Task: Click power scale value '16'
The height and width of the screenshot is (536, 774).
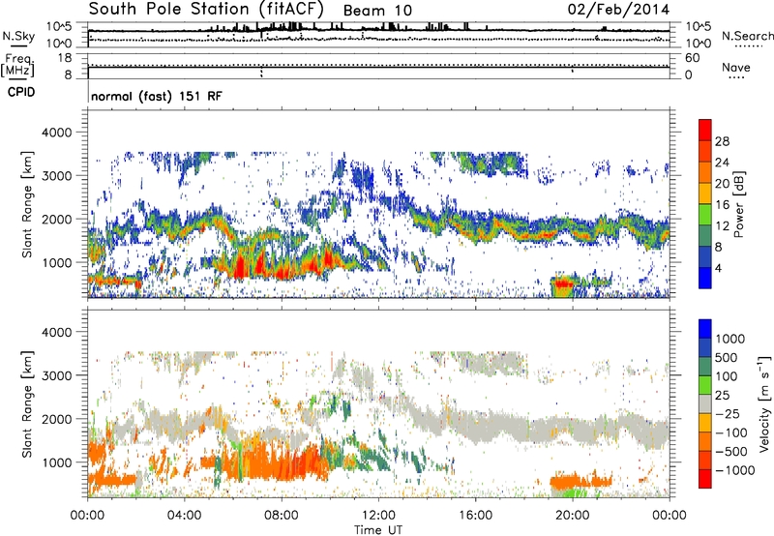Action: click(722, 205)
